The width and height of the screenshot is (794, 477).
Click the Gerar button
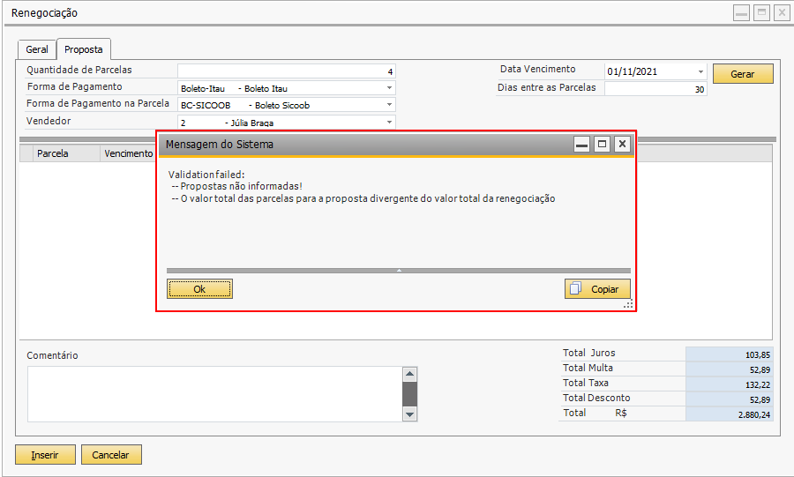743,74
